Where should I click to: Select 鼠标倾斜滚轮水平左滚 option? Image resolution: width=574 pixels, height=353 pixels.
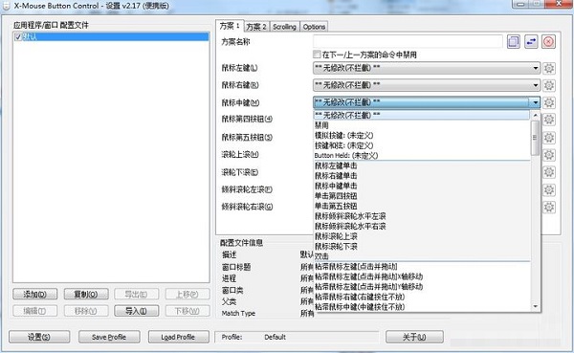tap(422, 216)
